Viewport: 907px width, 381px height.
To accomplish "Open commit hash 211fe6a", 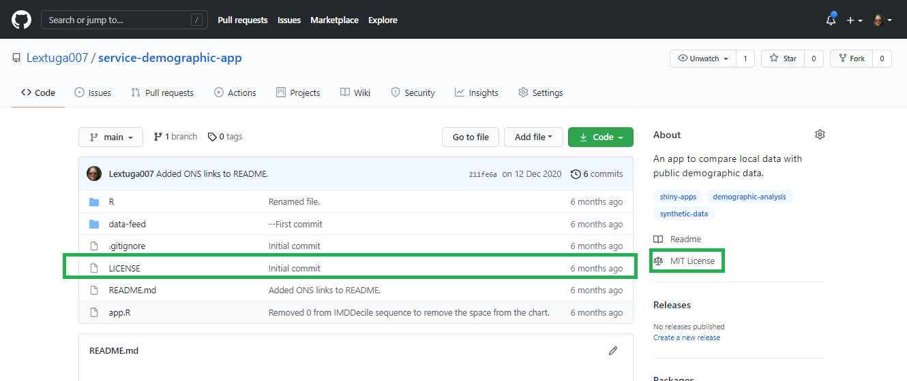I will pyautogui.click(x=483, y=174).
